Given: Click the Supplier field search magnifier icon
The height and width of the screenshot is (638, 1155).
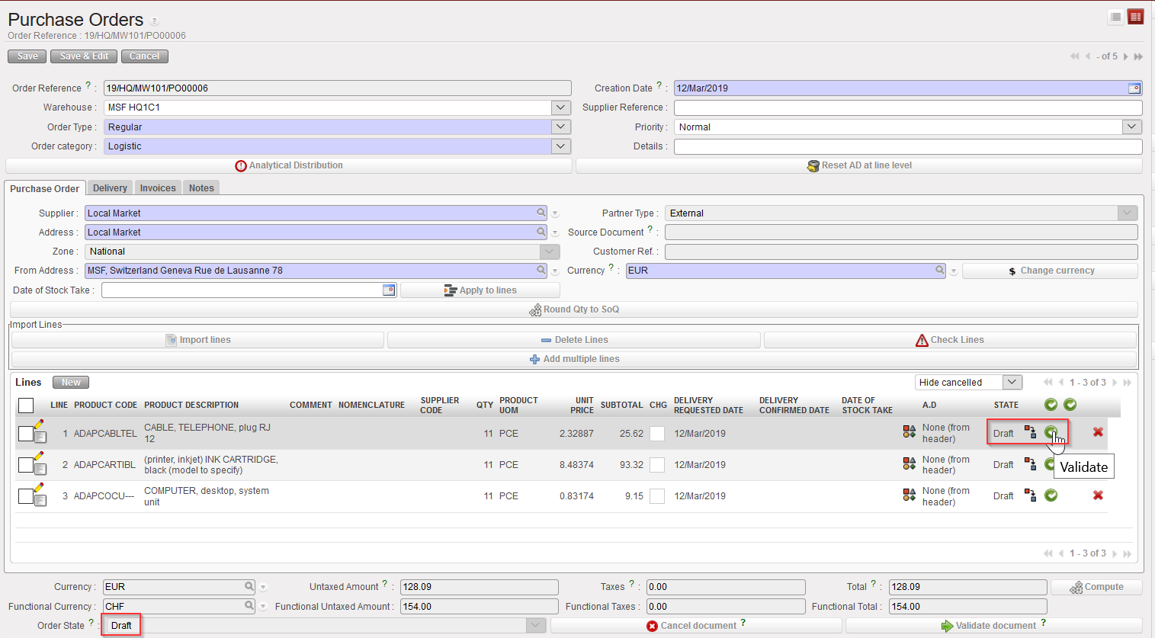Looking at the screenshot, I should click(x=541, y=213).
